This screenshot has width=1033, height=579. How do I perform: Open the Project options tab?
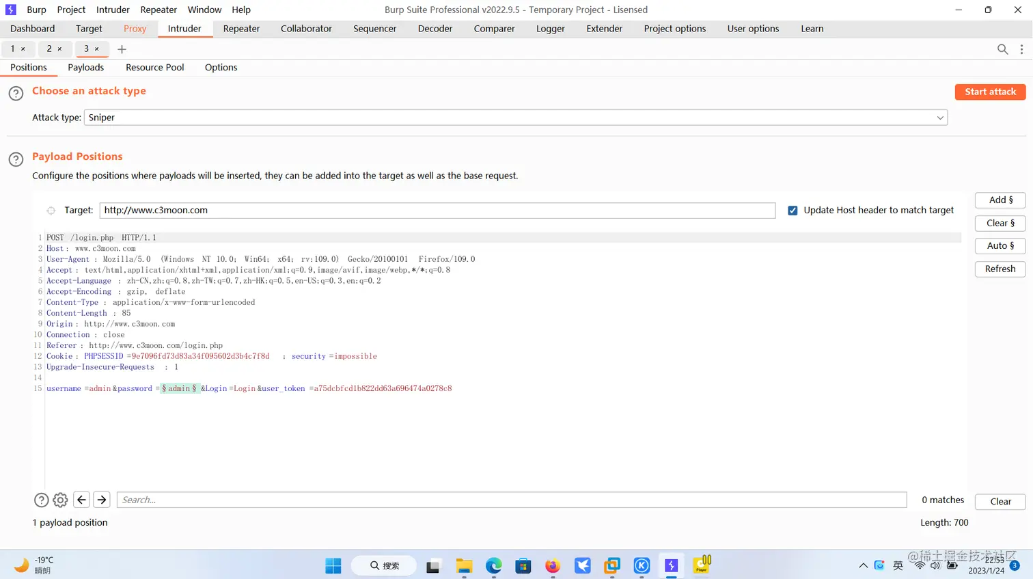coord(674,29)
